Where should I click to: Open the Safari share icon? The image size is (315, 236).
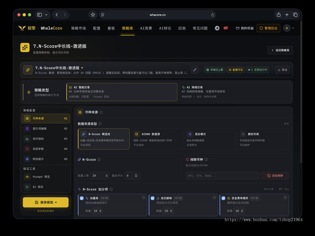[279, 15]
